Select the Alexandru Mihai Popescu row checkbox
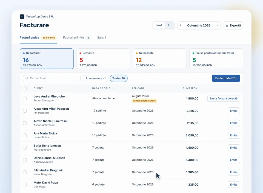Viewport: 263px width, 193px height. coord(25,111)
